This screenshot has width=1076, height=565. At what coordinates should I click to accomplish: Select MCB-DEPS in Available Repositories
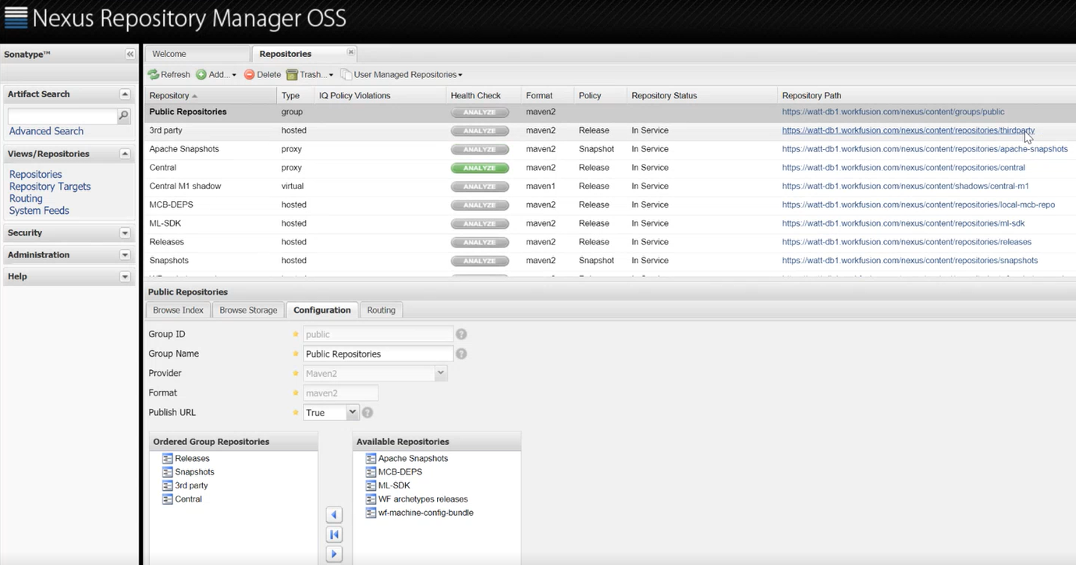point(400,471)
